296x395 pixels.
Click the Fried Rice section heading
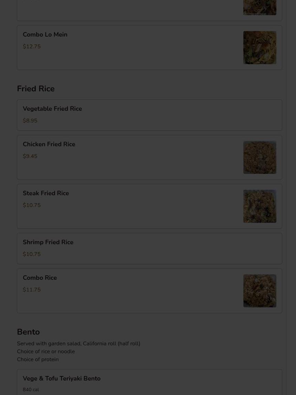36,89
